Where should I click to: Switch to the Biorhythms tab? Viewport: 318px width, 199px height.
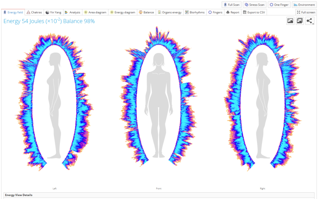pos(195,12)
